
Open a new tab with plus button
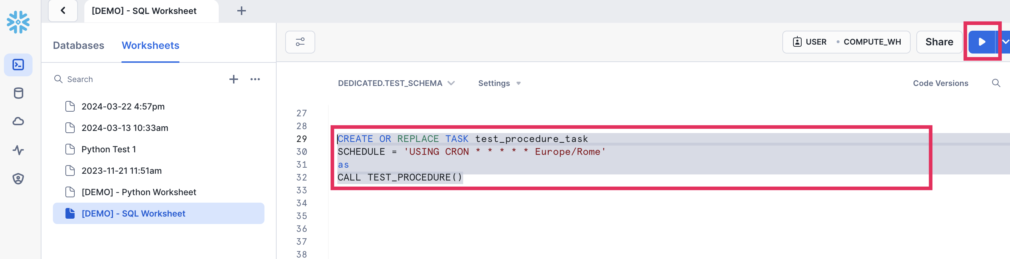242,11
